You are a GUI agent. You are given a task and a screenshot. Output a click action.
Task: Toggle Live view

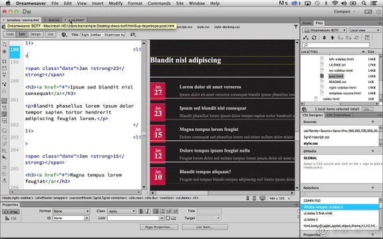click(x=51, y=34)
